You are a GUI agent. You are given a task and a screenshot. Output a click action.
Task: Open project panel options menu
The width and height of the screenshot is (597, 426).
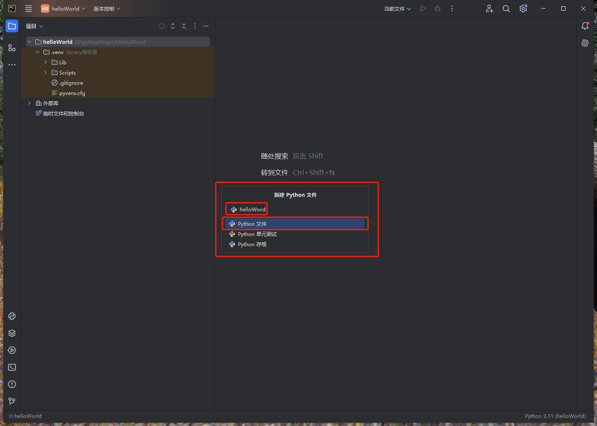[195, 26]
